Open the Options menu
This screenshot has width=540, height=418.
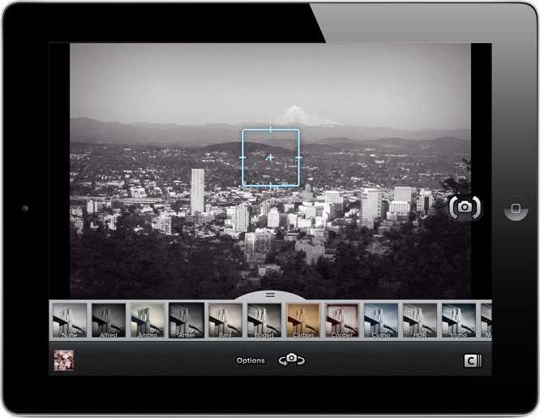tap(251, 360)
